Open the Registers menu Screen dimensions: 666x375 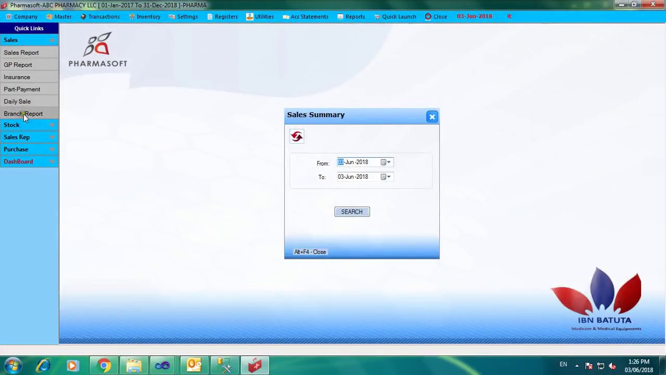pos(222,17)
